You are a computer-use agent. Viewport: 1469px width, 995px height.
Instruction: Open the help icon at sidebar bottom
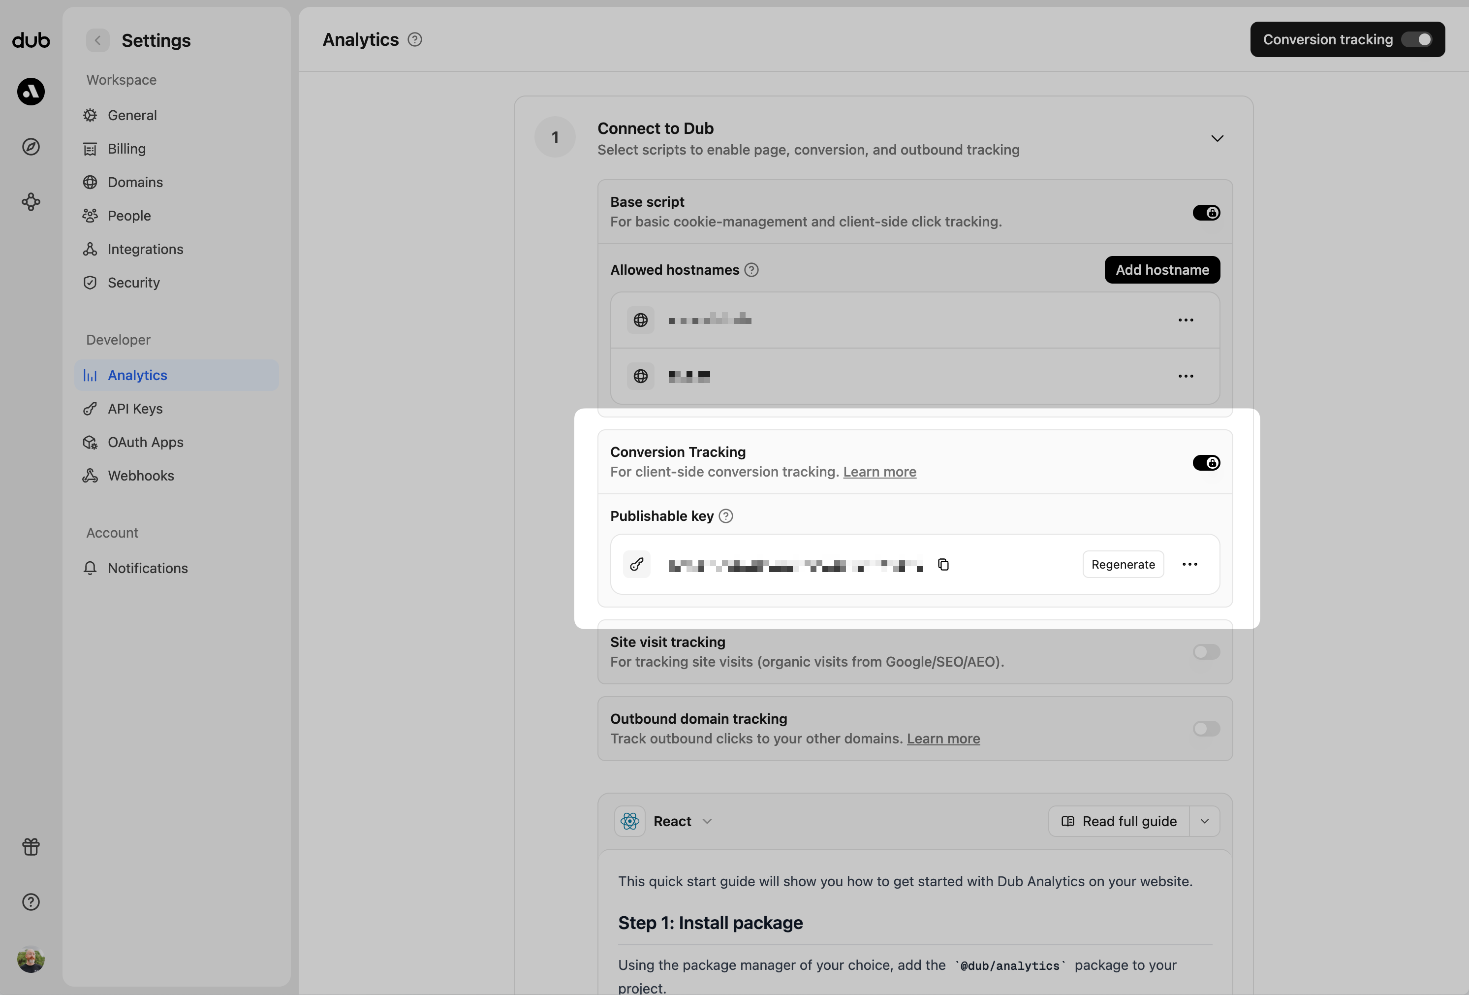pos(31,902)
